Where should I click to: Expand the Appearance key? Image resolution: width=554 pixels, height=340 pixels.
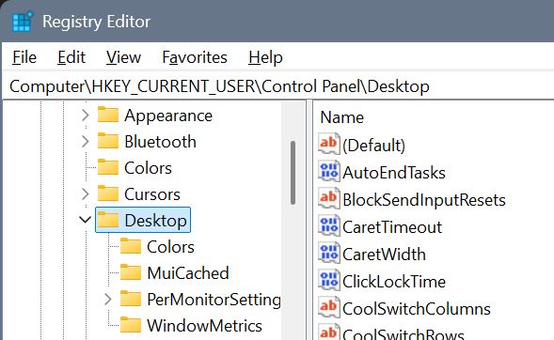(x=86, y=115)
